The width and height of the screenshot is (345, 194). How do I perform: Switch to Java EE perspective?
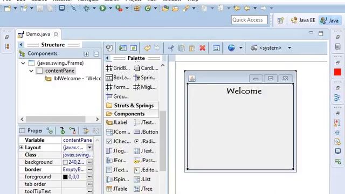(303, 20)
